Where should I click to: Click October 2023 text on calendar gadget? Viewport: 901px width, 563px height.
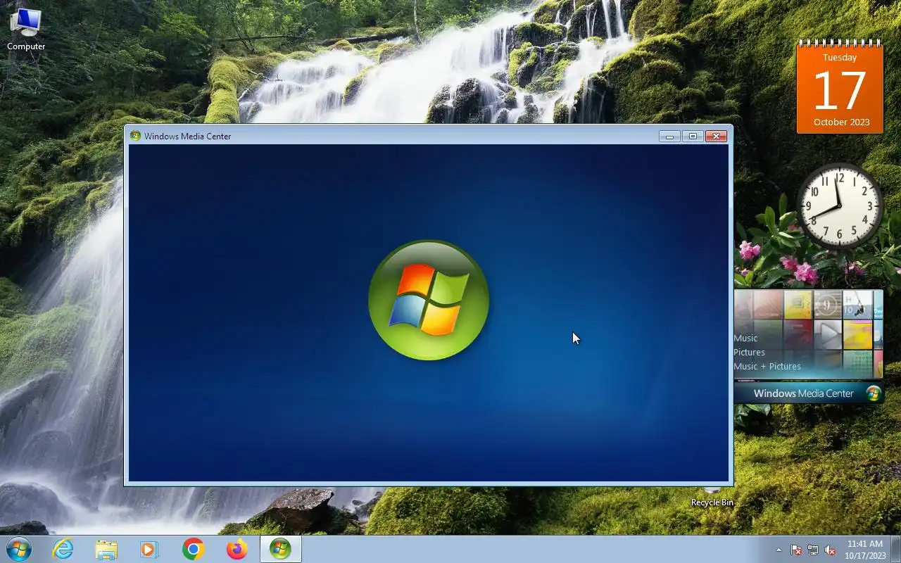(841, 122)
